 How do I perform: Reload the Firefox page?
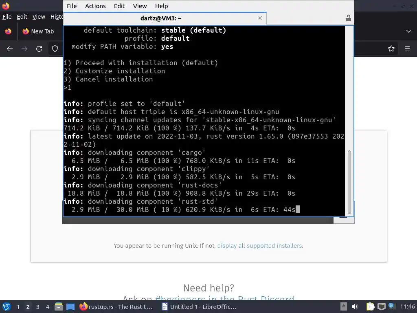pyautogui.click(x=39, y=49)
